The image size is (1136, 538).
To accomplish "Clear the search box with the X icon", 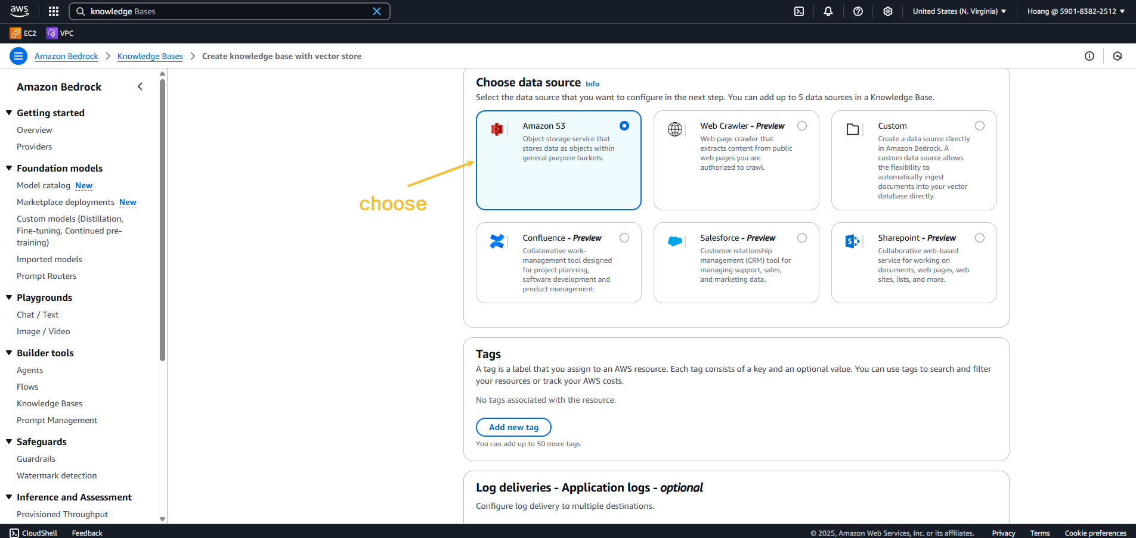I will click(x=377, y=11).
